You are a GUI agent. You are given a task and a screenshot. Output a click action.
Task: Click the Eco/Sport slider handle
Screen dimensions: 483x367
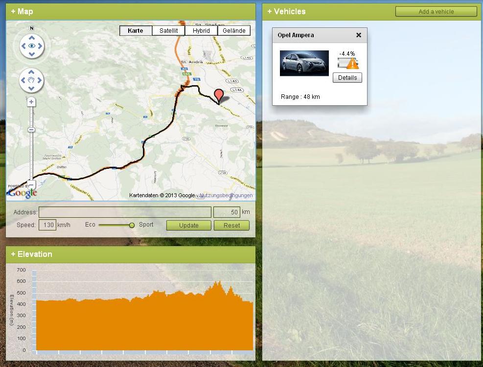(132, 225)
